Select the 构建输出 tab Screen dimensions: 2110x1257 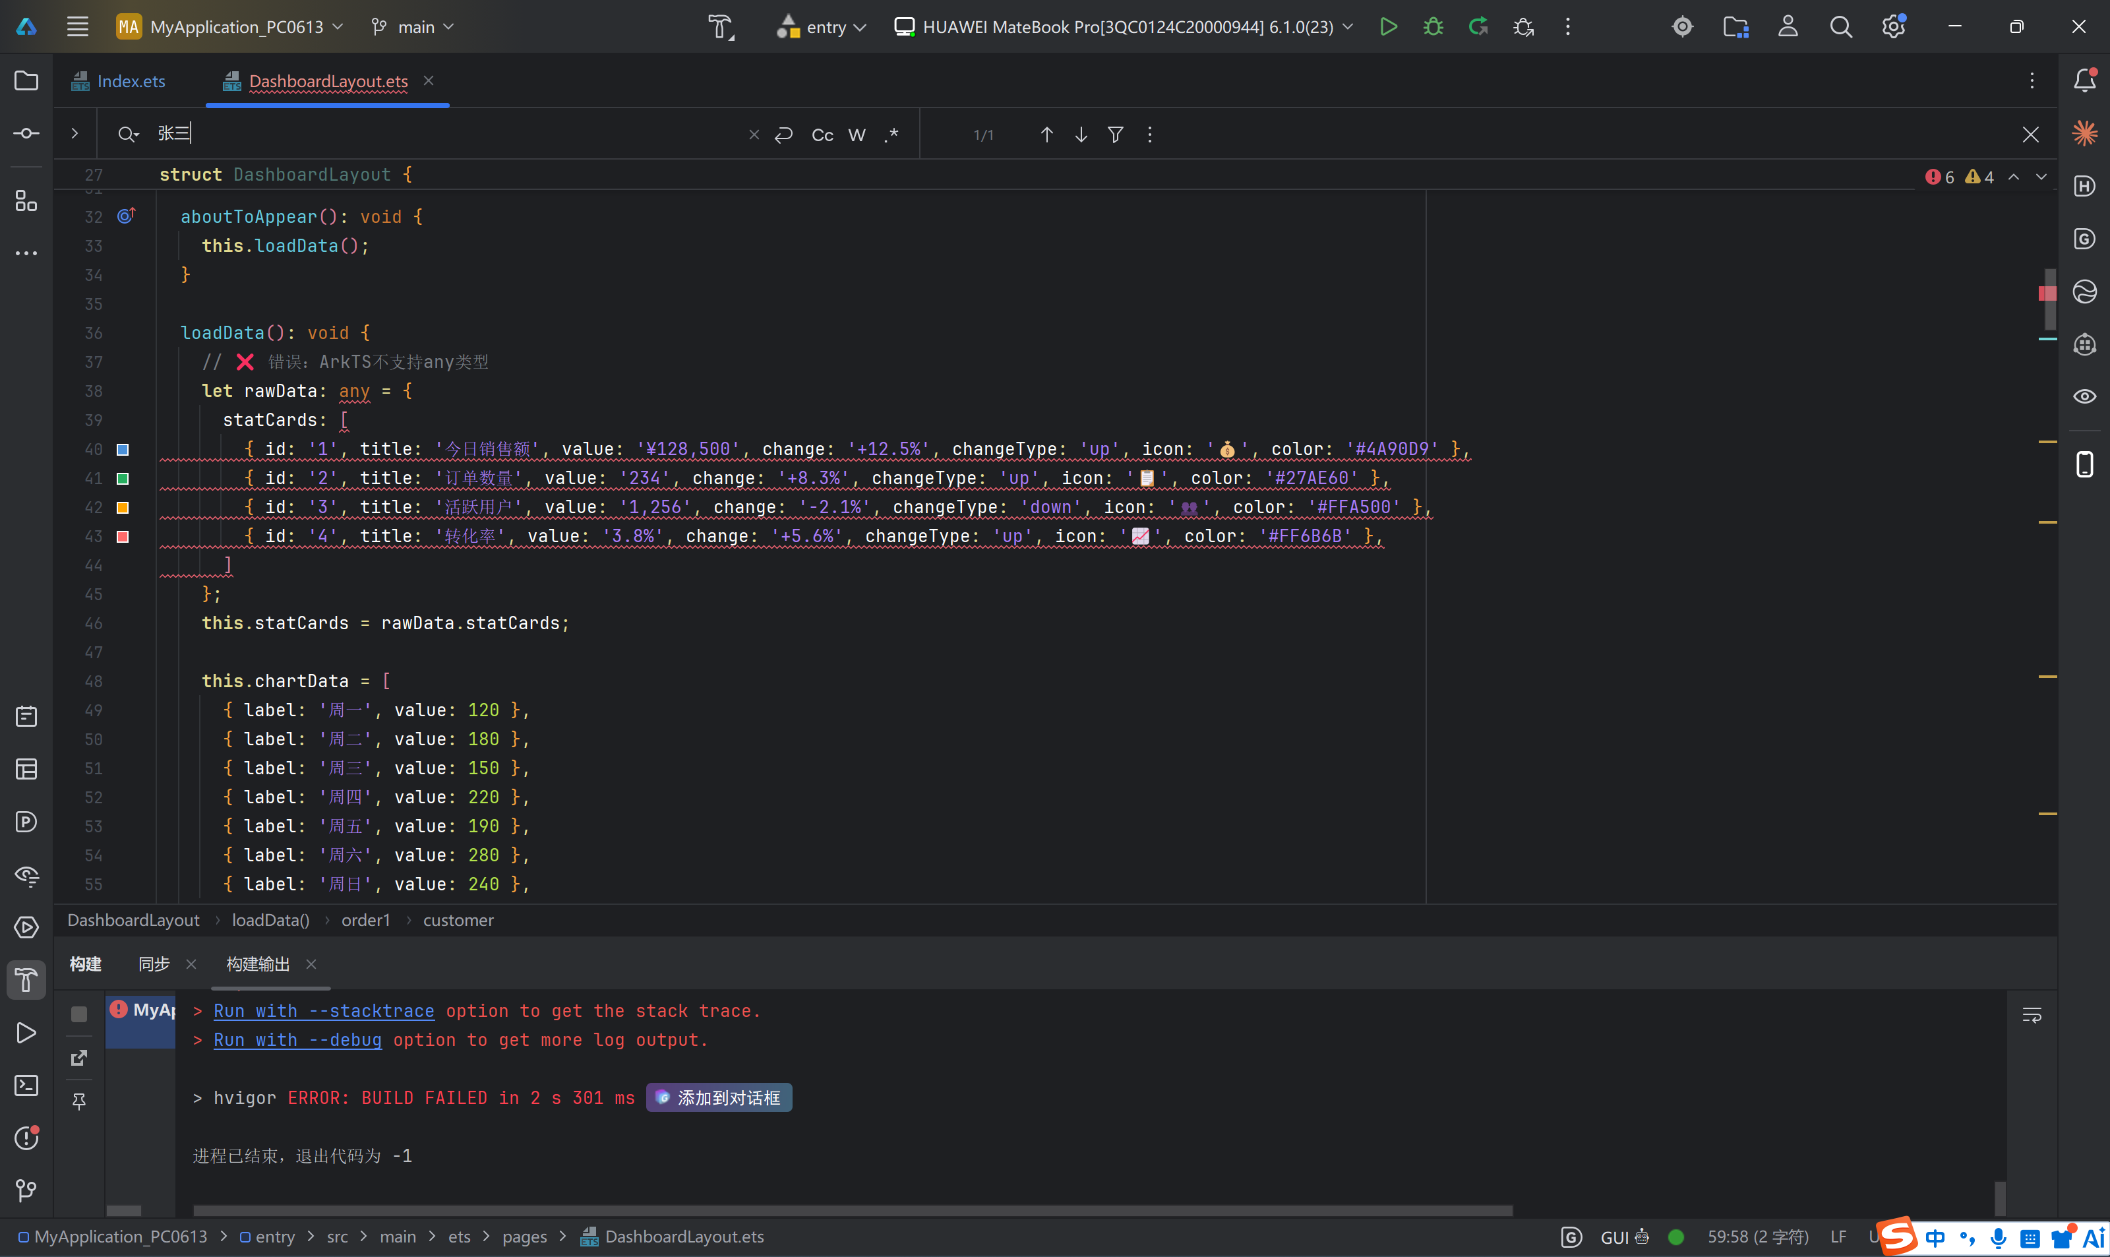pyautogui.click(x=258, y=964)
